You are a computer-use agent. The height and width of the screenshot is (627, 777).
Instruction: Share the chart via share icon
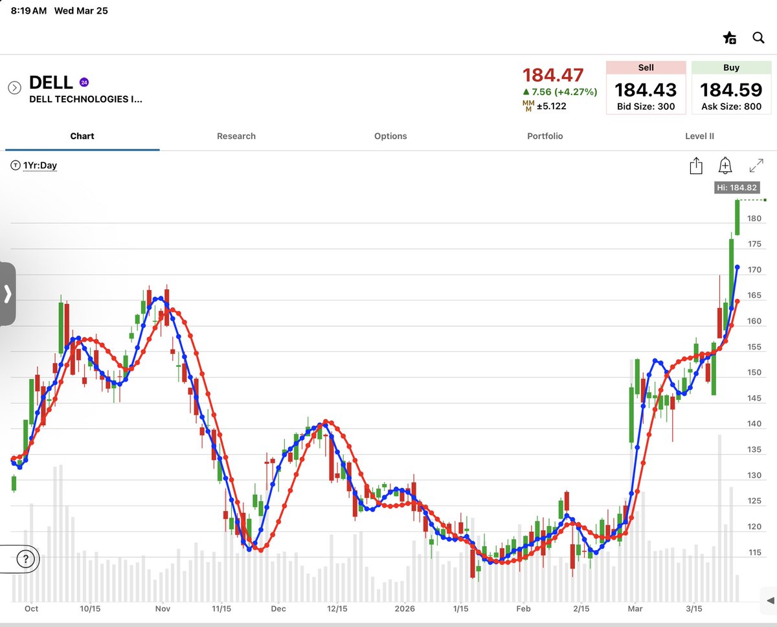pyautogui.click(x=696, y=166)
